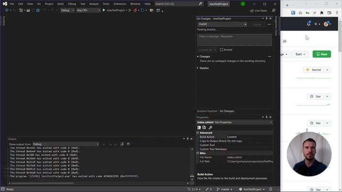Start without debugging using outlined play icon
The width and height of the screenshot is (342, 192).
point(130,10)
